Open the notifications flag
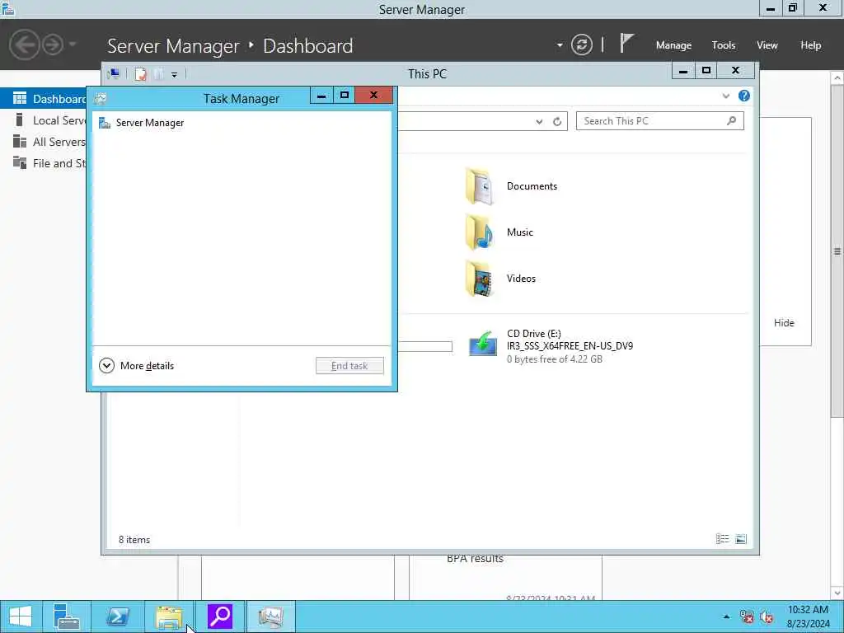Viewport: 844px width, 633px height. (x=626, y=43)
